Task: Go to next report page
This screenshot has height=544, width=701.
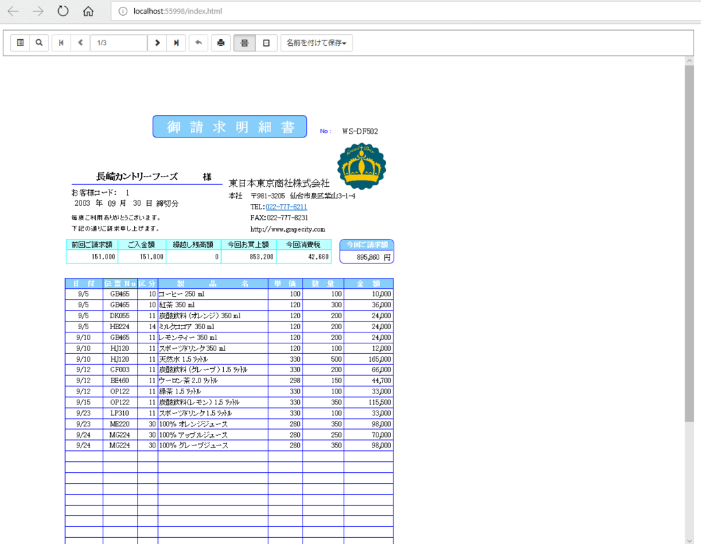Action: click(157, 43)
